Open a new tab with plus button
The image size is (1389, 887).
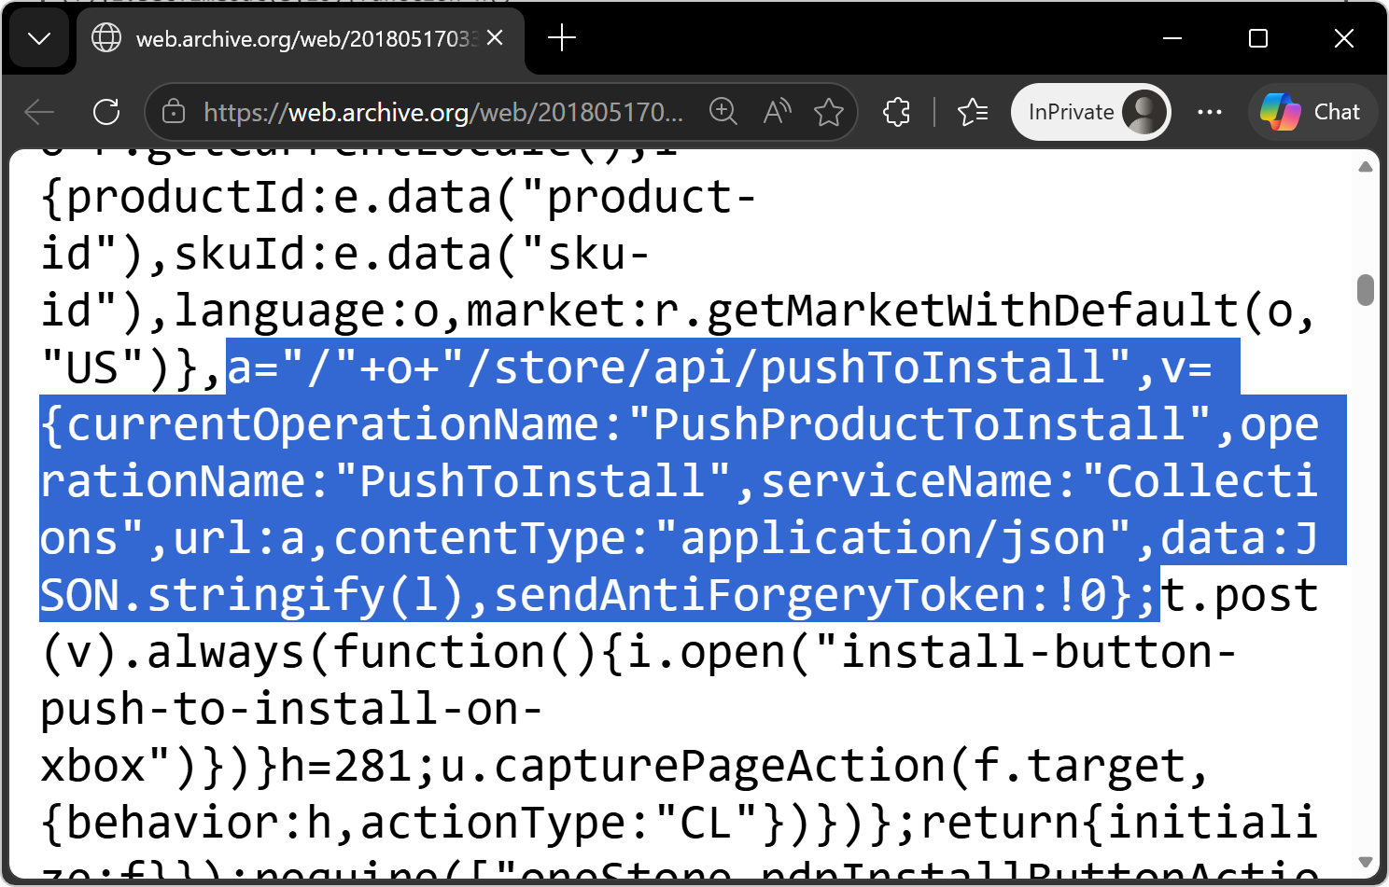click(x=562, y=38)
